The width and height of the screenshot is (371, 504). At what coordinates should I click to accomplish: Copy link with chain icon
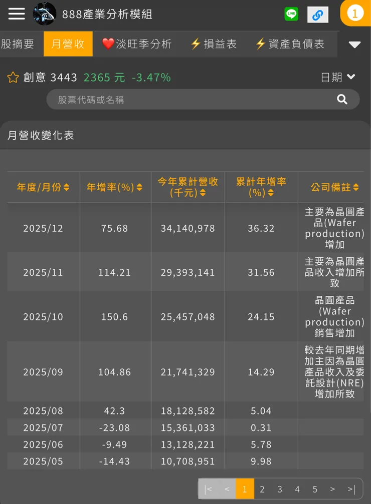pyautogui.click(x=317, y=15)
